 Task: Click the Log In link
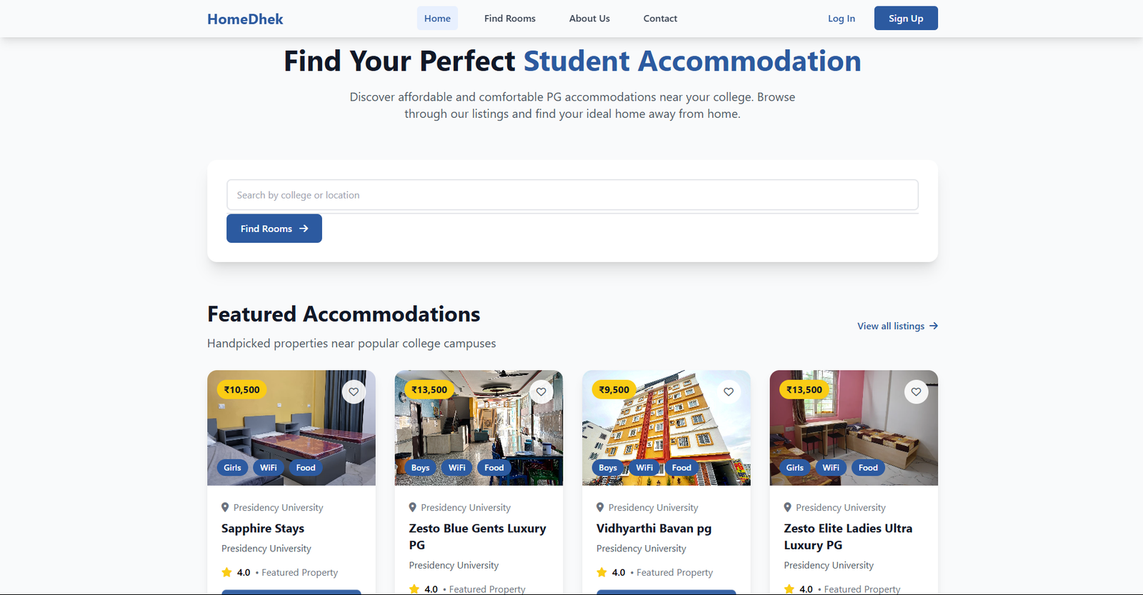(x=841, y=18)
